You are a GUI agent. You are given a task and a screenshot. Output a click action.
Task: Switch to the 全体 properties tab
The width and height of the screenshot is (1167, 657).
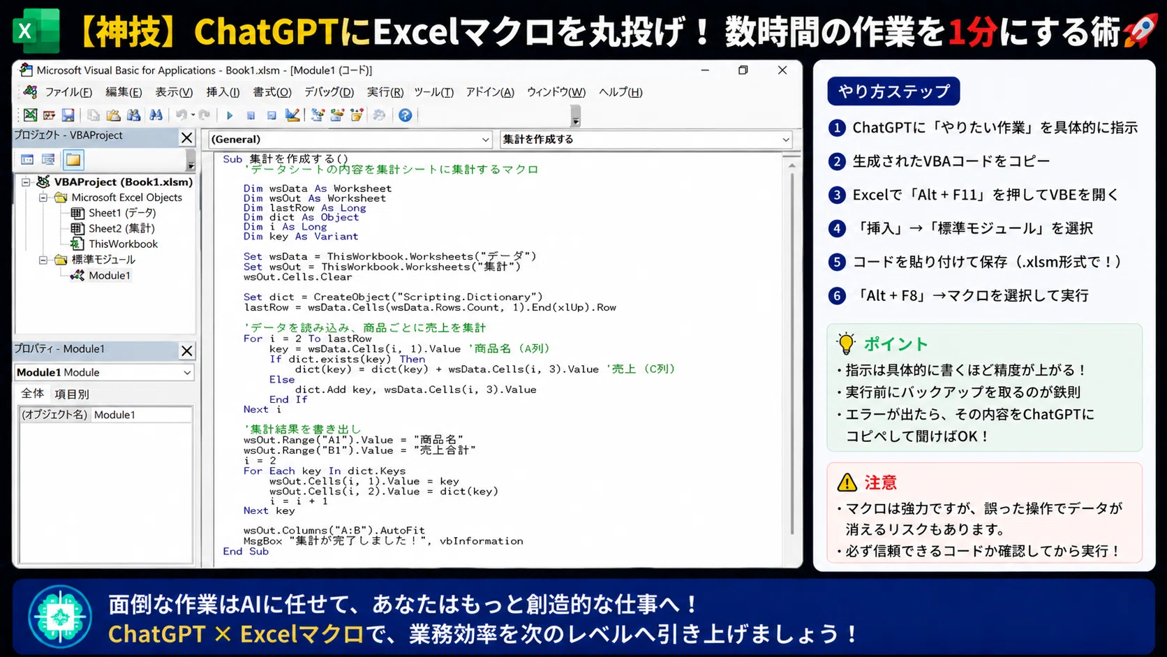tap(33, 394)
